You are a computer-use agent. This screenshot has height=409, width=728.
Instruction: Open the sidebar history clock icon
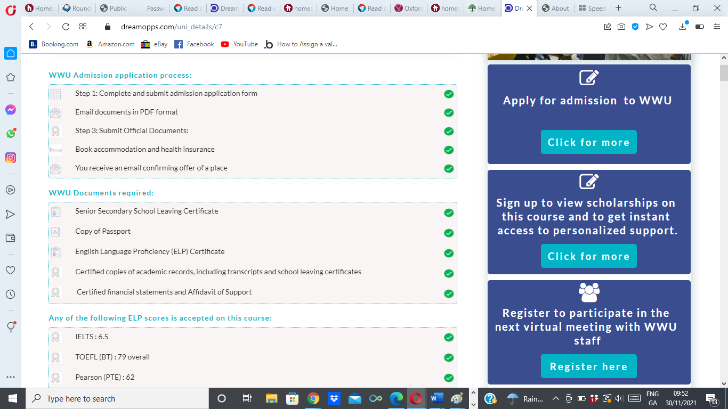point(10,294)
